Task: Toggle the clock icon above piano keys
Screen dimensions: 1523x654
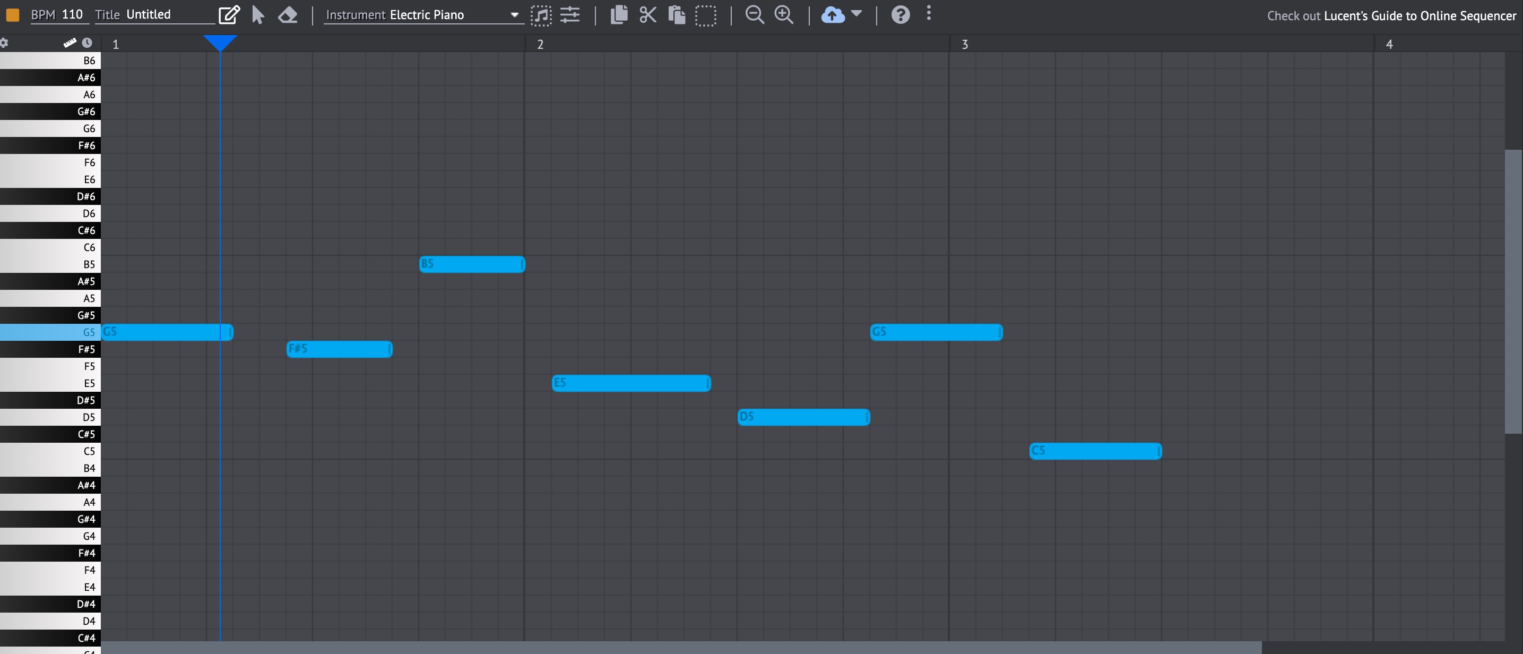Action: click(x=87, y=42)
